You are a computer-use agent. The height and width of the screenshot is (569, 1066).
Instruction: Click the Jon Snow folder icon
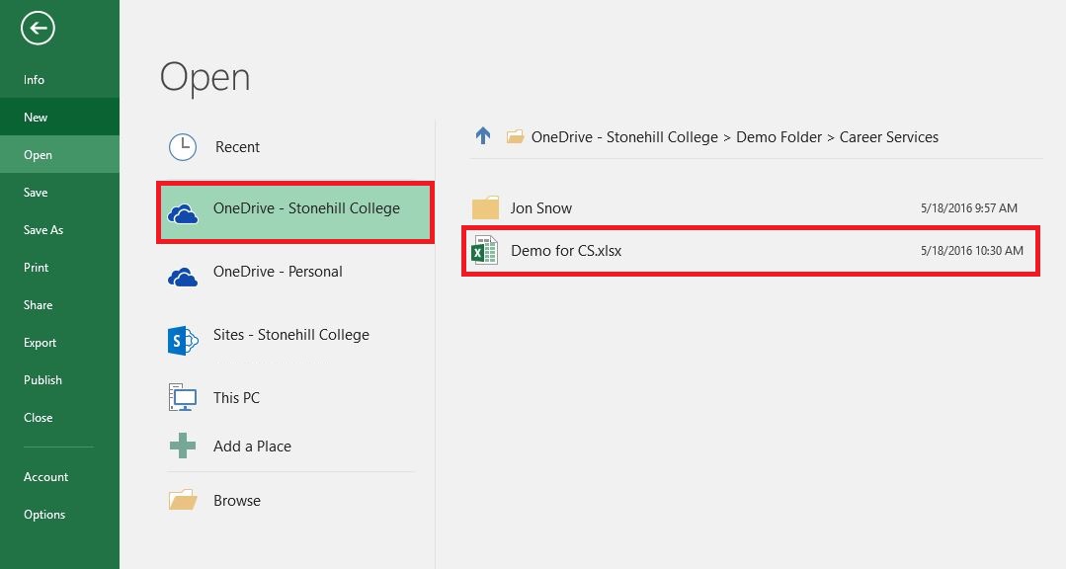point(485,207)
